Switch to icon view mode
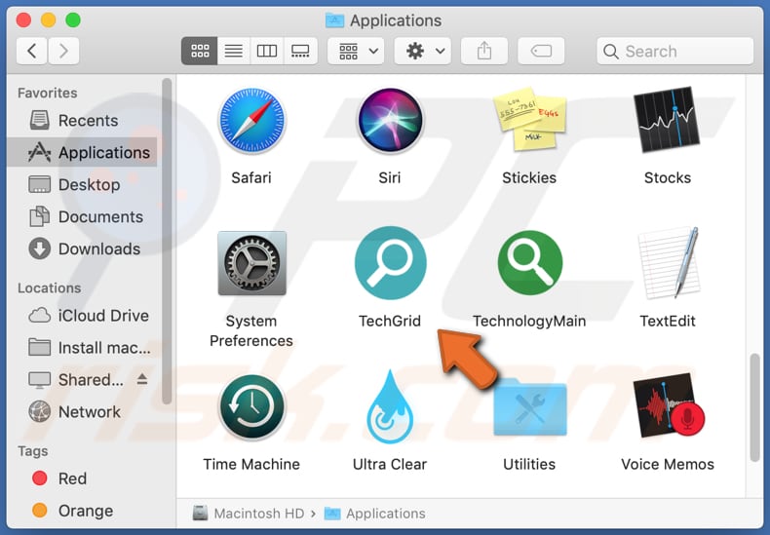This screenshot has width=770, height=535. point(199,52)
